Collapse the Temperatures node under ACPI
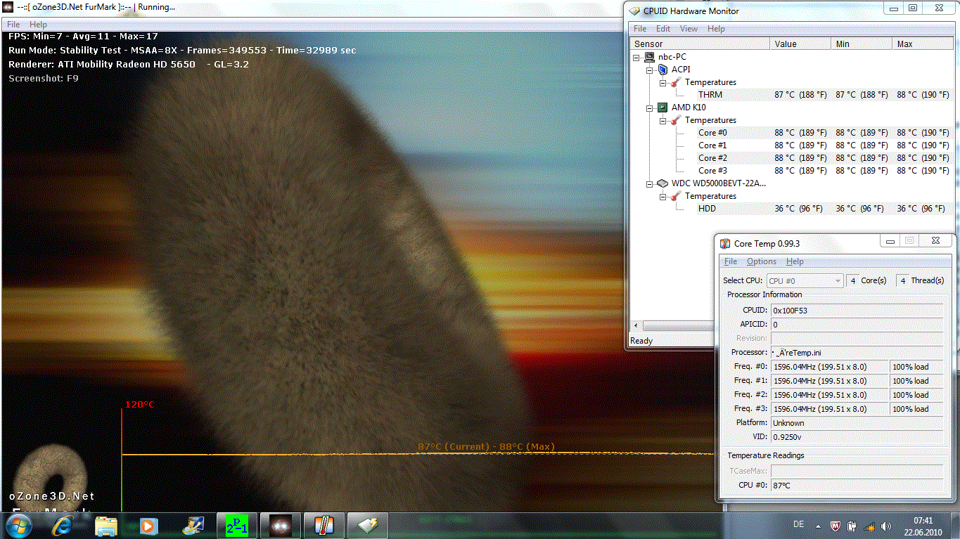960x539 pixels. (663, 83)
